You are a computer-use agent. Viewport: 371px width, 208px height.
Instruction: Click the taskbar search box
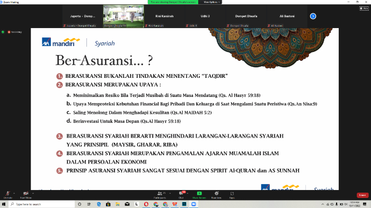tap(42, 204)
